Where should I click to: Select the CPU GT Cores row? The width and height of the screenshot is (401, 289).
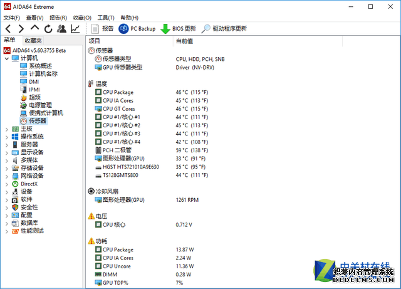[x=152, y=109]
